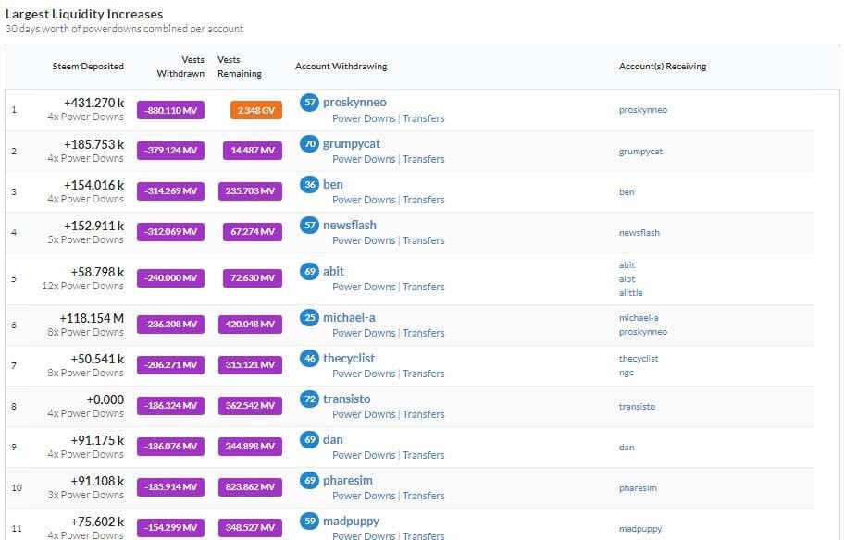View Transfers for pharesim
This screenshot has height=540, width=844.
424,496
